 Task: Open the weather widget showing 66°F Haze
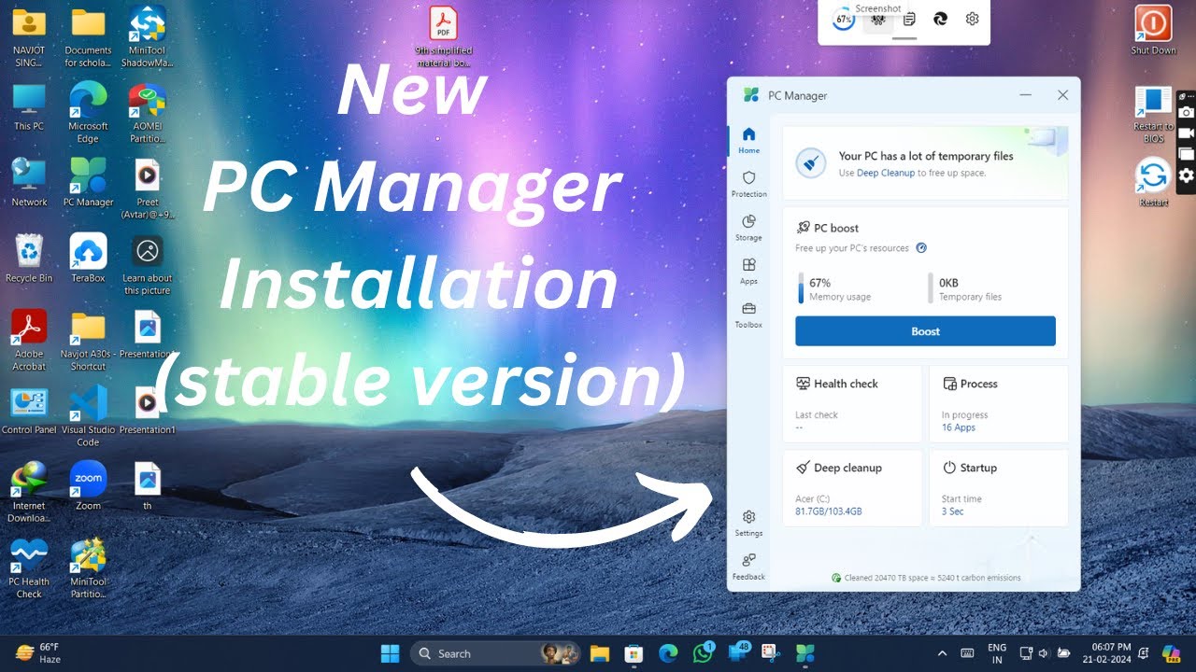38,653
